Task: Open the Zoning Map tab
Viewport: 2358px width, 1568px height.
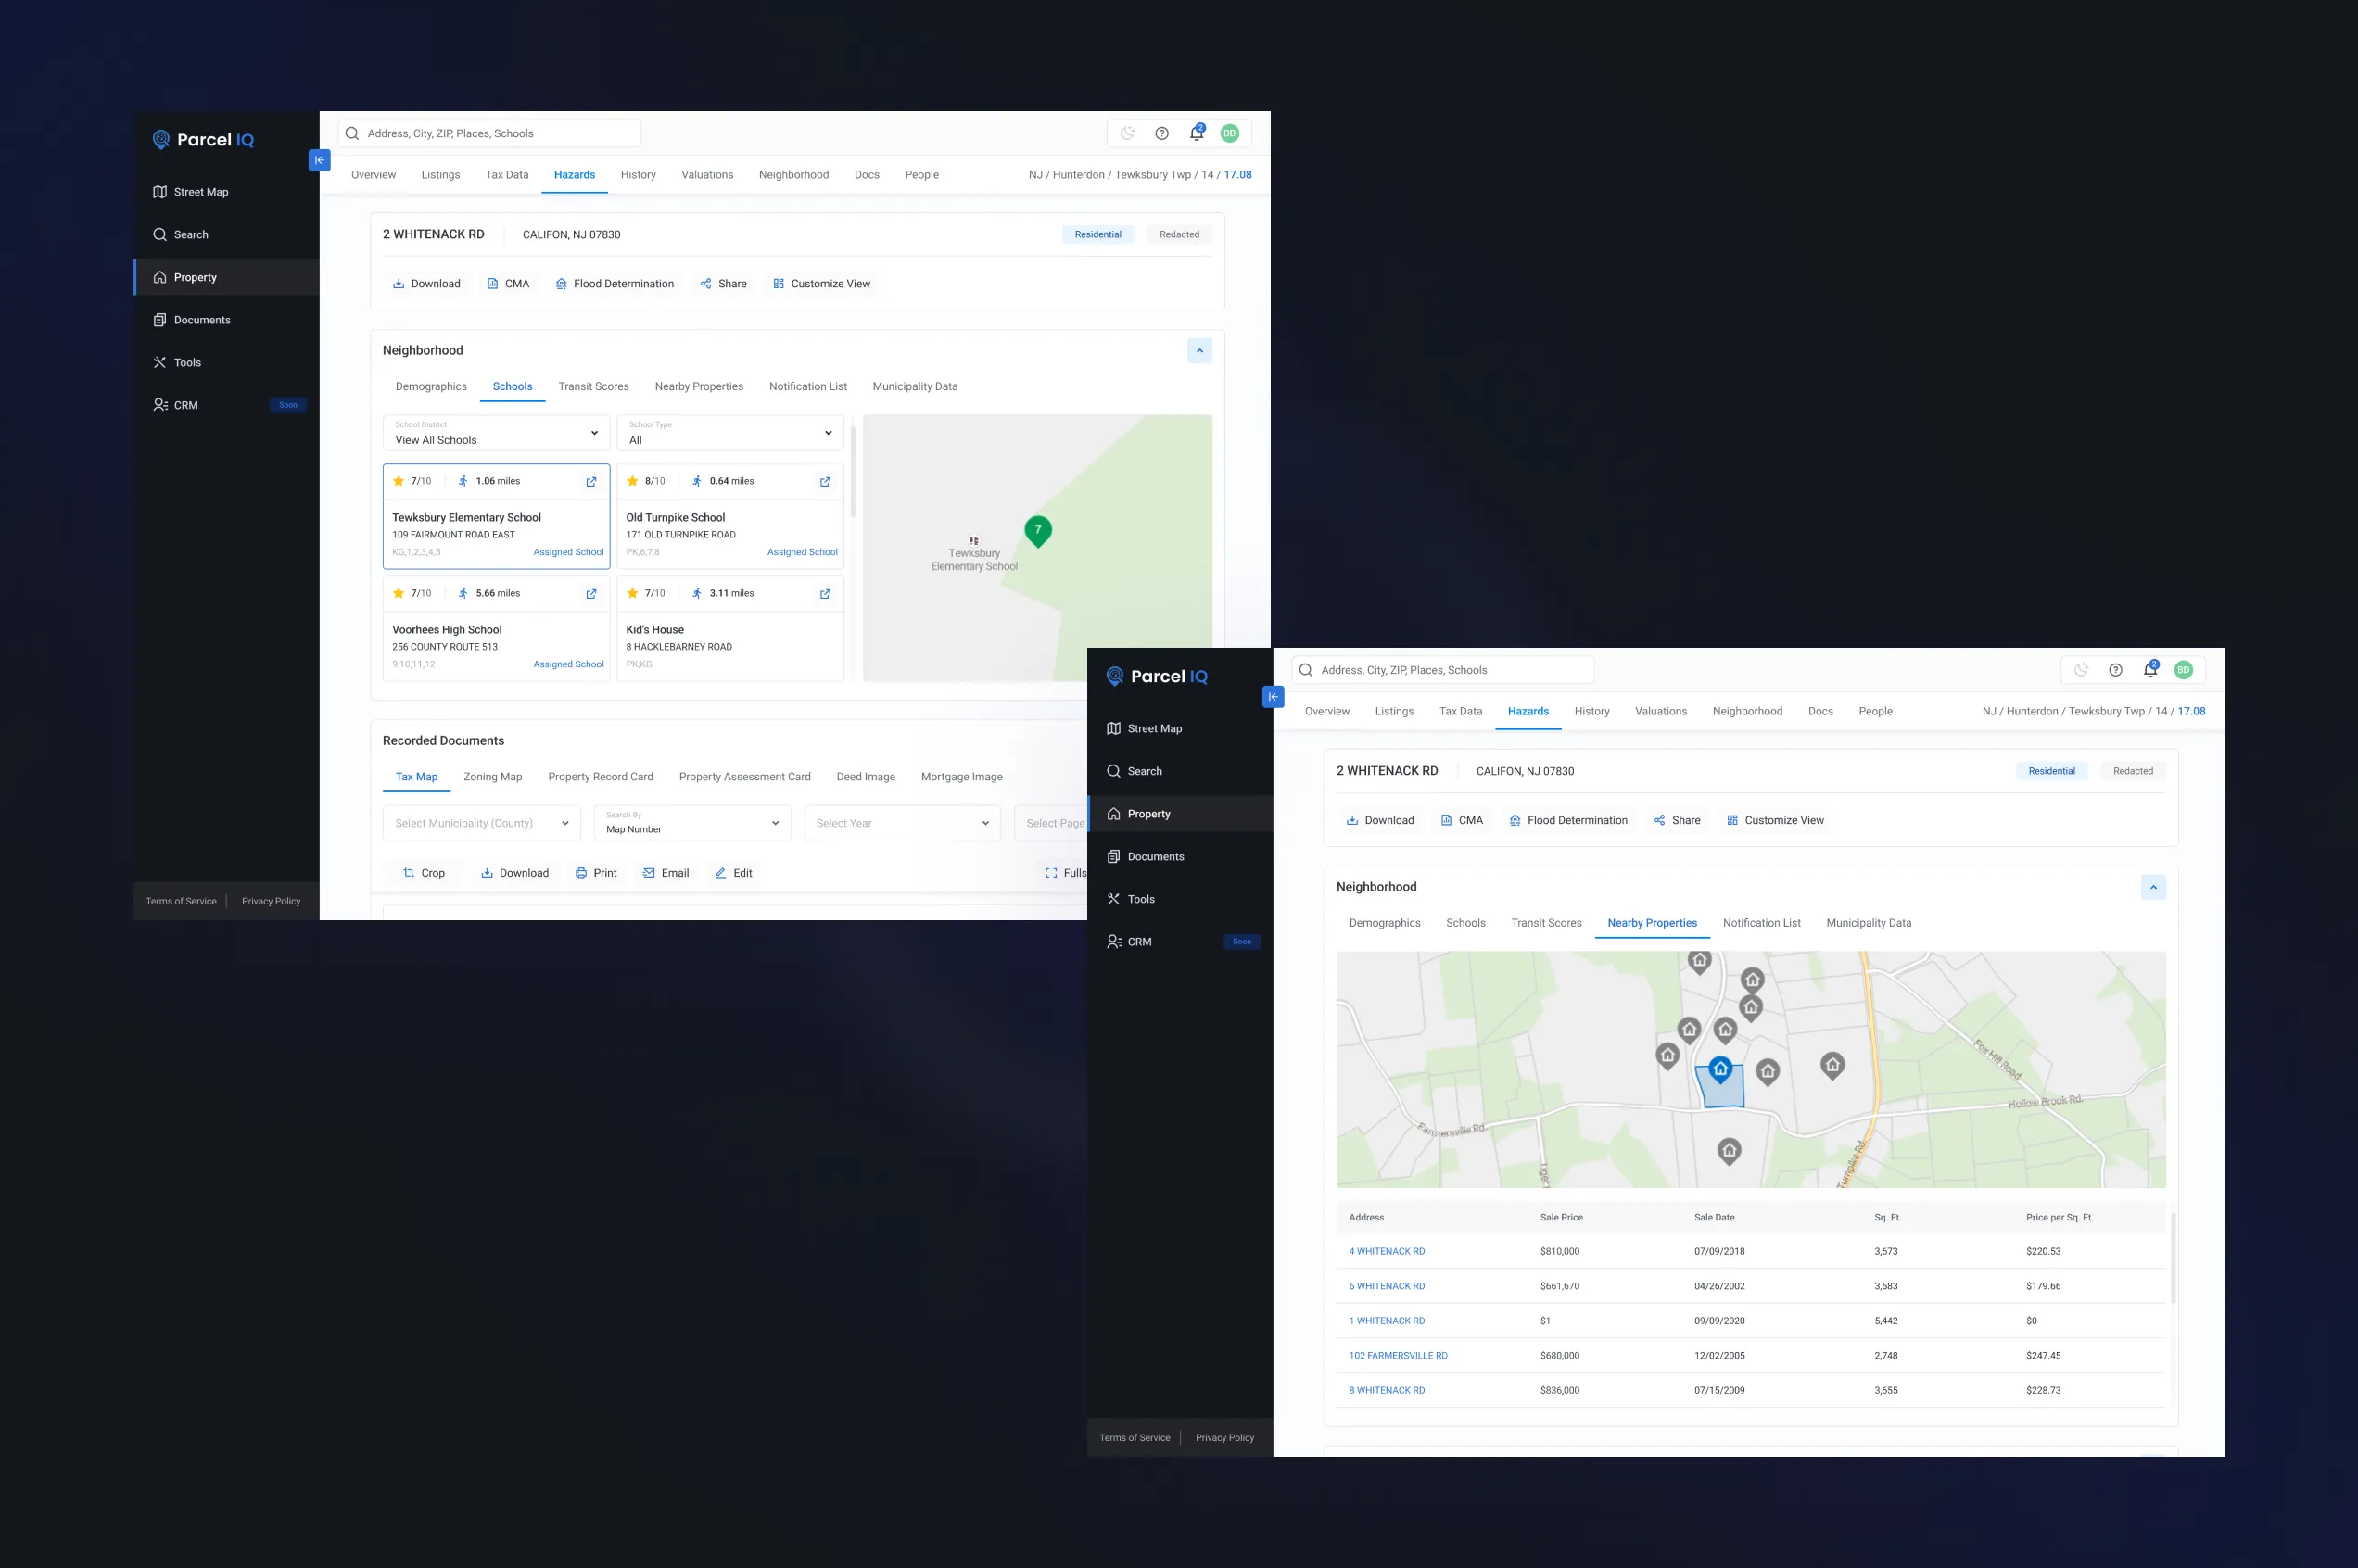Action: click(x=492, y=777)
